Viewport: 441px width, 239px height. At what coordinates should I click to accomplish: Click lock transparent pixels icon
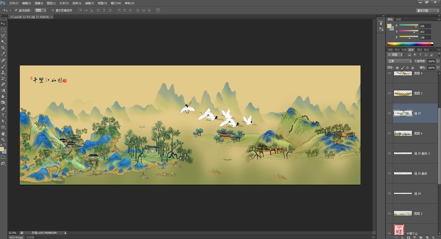pyautogui.click(x=397, y=68)
